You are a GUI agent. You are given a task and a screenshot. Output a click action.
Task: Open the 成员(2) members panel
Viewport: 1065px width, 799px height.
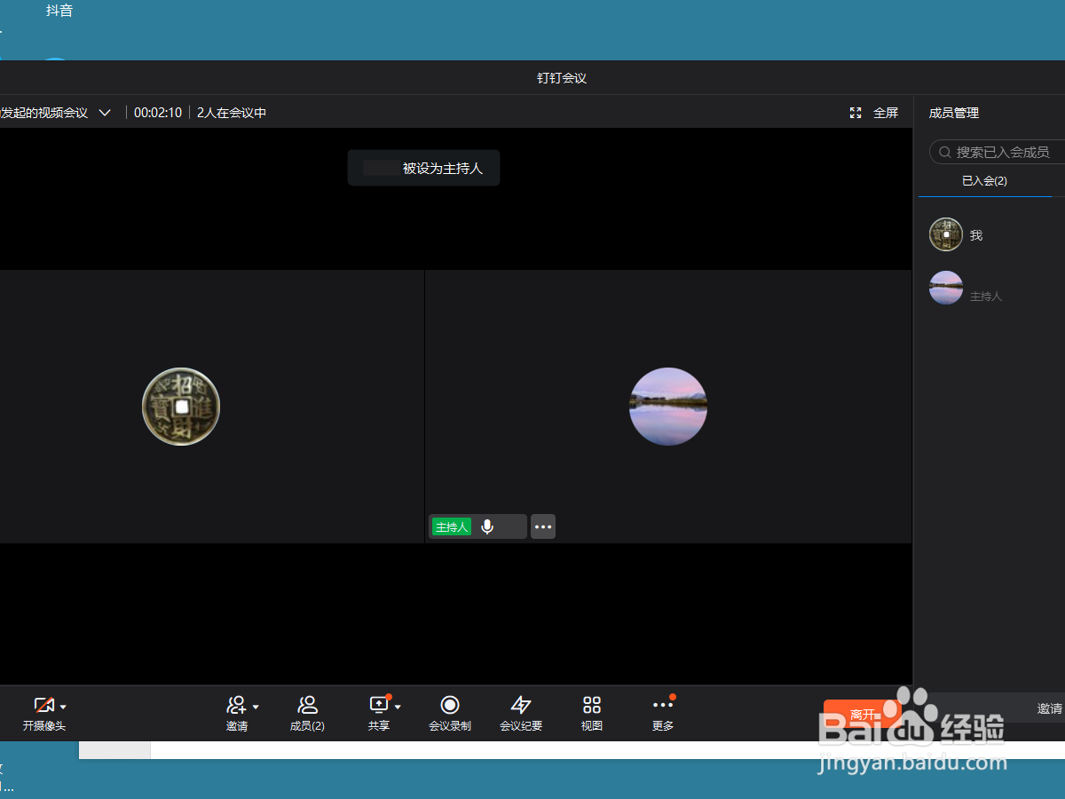coord(307,714)
